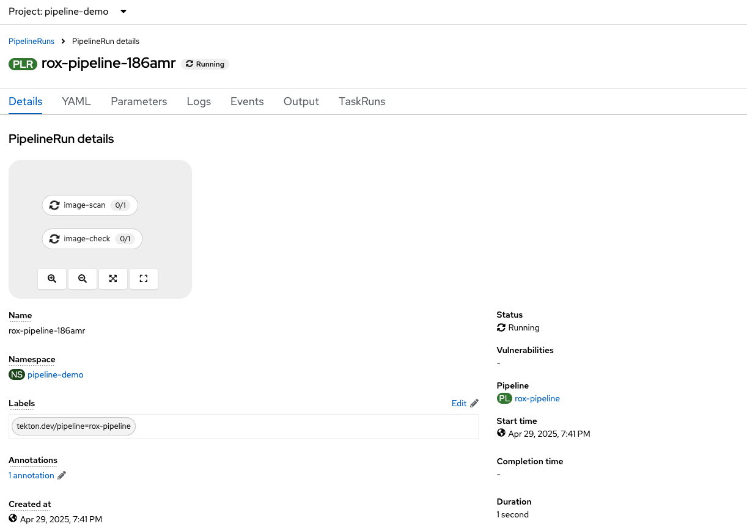Image resolution: width=747 pixels, height=529 pixels.
Task: Open the rox-pipeline pipeline link
Action: pyautogui.click(x=537, y=398)
